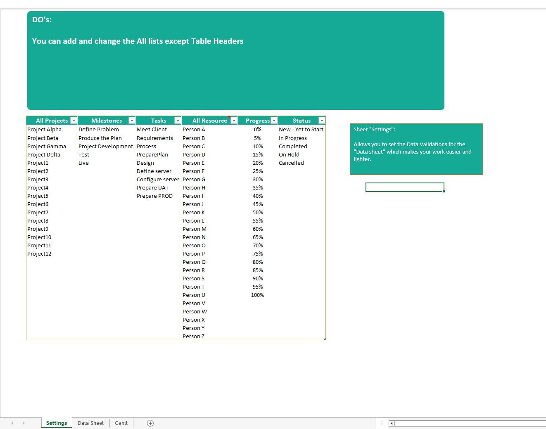Select the cell "Meet Client"
Image resolution: width=546 pixels, height=429 pixels.
pyautogui.click(x=159, y=129)
